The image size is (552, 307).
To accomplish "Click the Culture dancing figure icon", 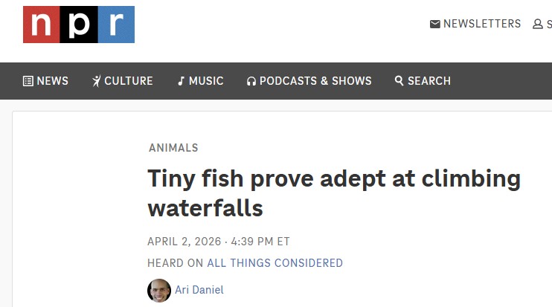I will click(96, 81).
